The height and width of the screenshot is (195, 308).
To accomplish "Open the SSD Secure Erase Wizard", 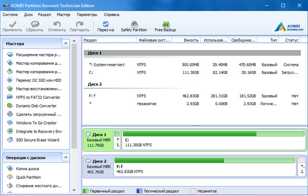I will tap(38, 140).
